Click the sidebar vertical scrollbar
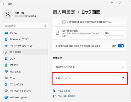This screenshot has height=102, width=131. pos(48,70)
